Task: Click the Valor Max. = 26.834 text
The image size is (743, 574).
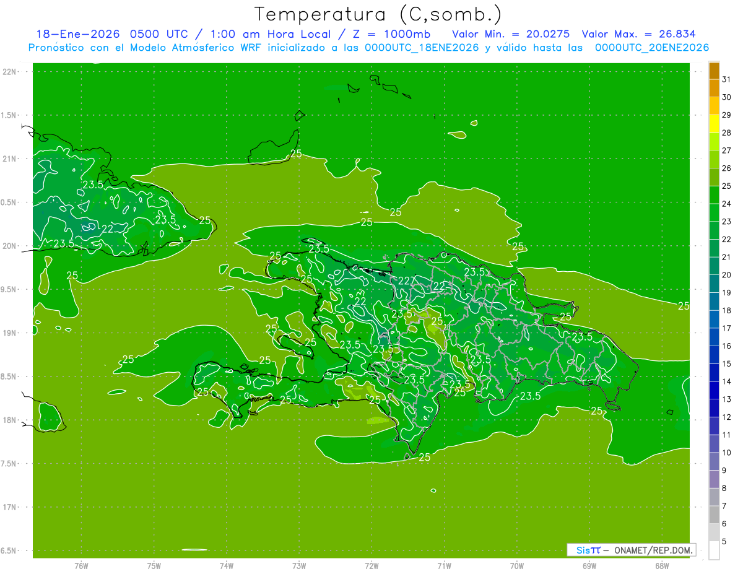Action: 643,34
